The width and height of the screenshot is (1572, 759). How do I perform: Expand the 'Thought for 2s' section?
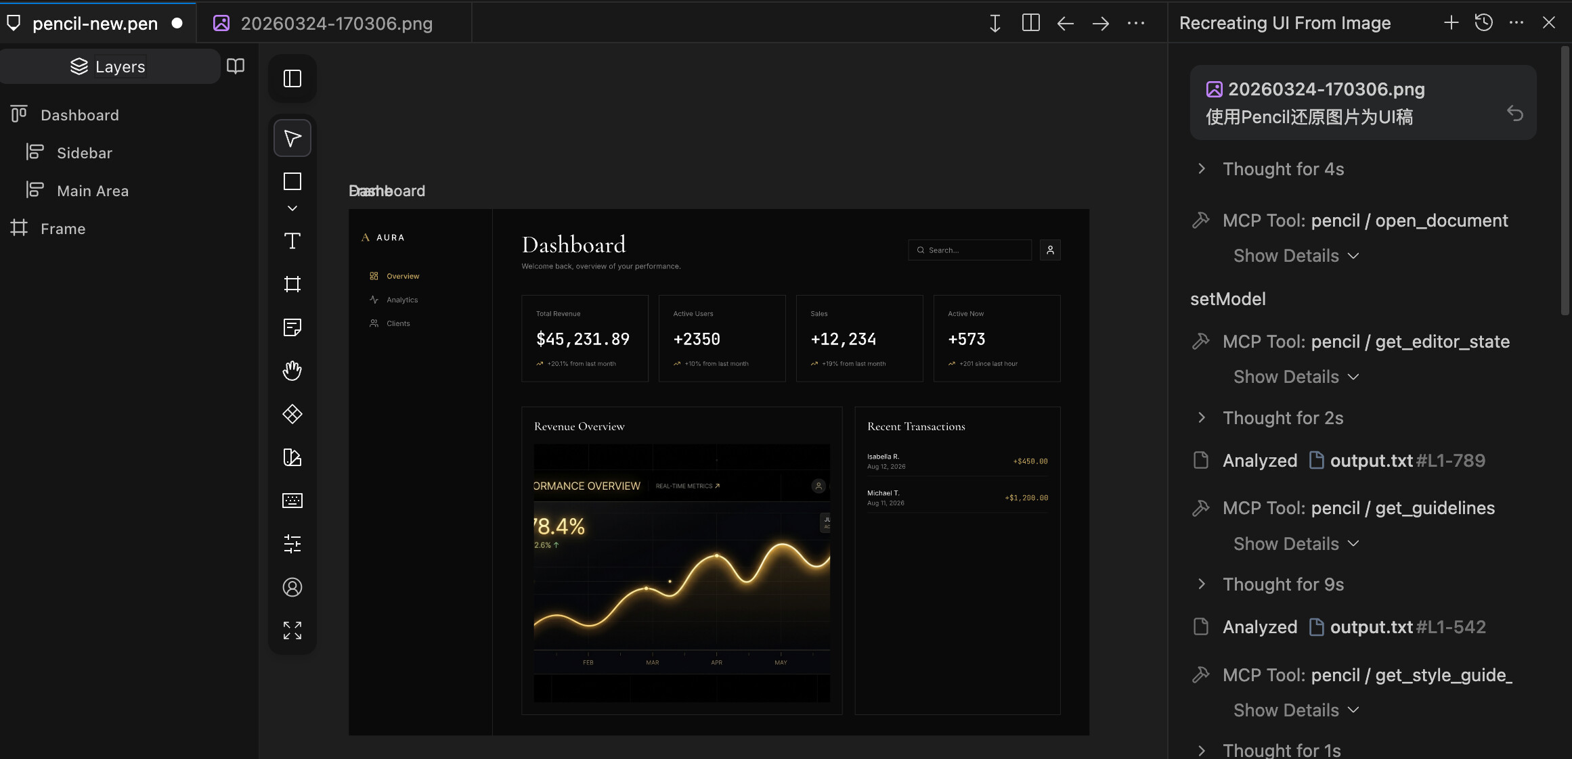pos(1283,418)
